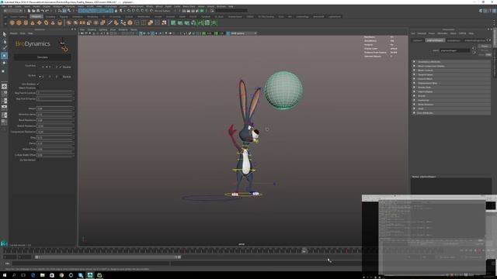The image size is (497, 279).
Task: Click the Save Scene icon
Action: pos(38,11)
